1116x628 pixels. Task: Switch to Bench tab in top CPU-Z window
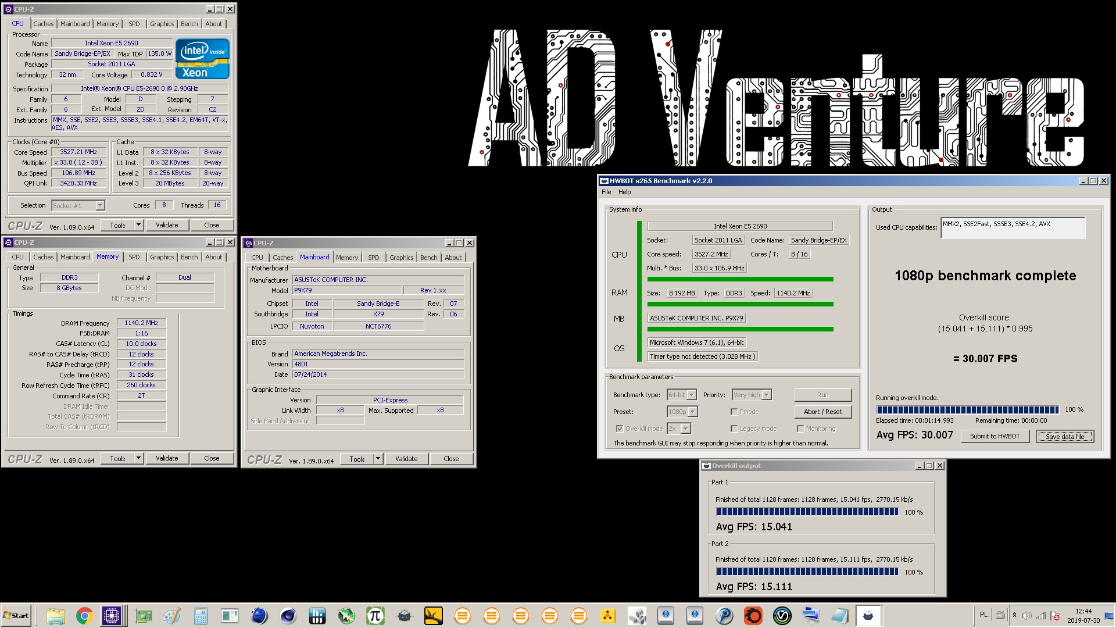(x=189, y=24)
